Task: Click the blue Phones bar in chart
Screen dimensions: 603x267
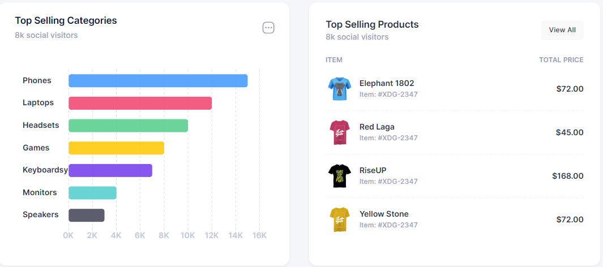Action: (x=158, y=81)
